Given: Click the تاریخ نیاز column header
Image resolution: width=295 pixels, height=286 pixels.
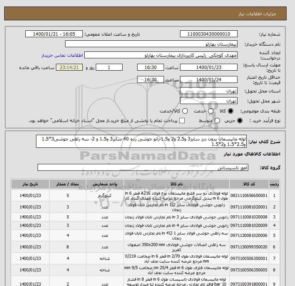Looking at the screenshot, I should [x=30, y=184].
